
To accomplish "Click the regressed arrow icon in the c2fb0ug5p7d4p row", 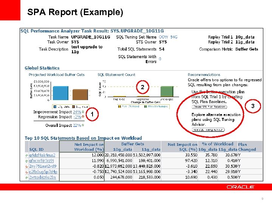I will (x=27, y=172).
